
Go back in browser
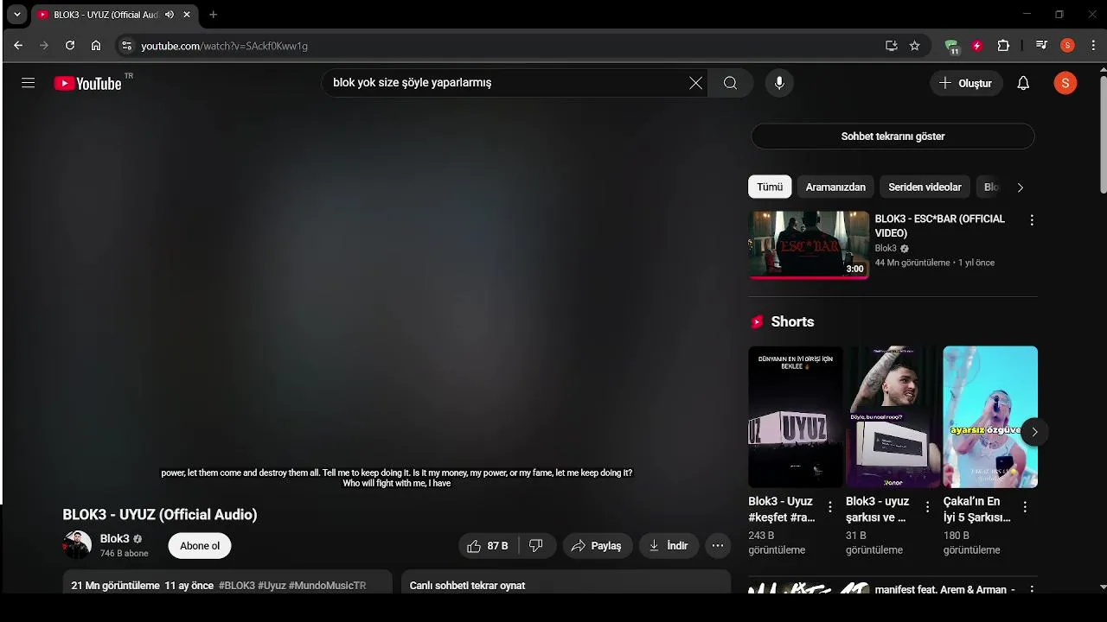(x=18, y=46)
